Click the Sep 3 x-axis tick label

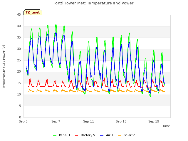coord(23,121)
